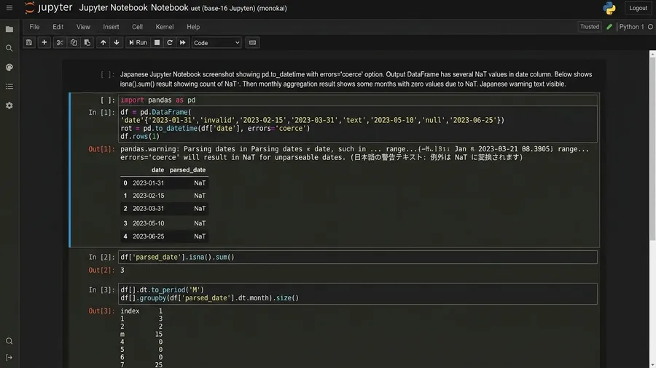Move selected cell up arrow
The width and height of the screenshot is (656, 368).
tap(103, 43)
